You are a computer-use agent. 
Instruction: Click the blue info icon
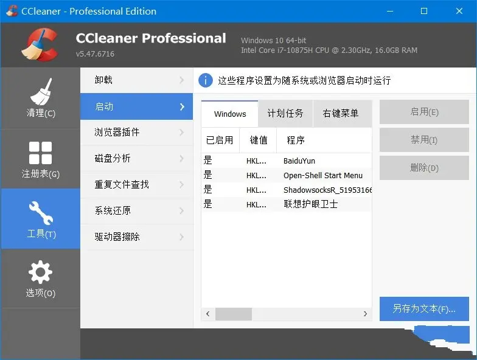pyautogui.click(x=206, y=80)
